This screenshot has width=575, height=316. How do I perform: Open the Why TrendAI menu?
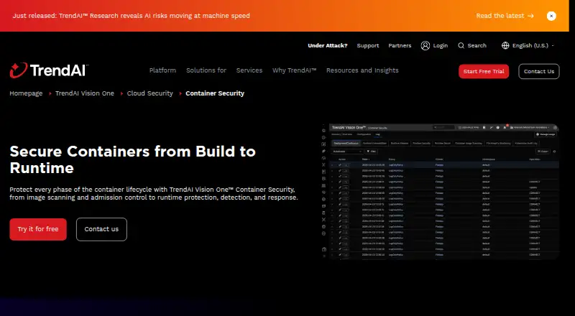coord(294,70)
